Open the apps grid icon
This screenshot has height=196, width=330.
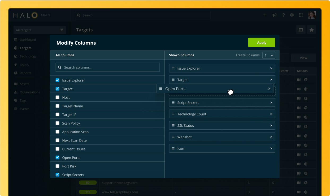[301, 15]
